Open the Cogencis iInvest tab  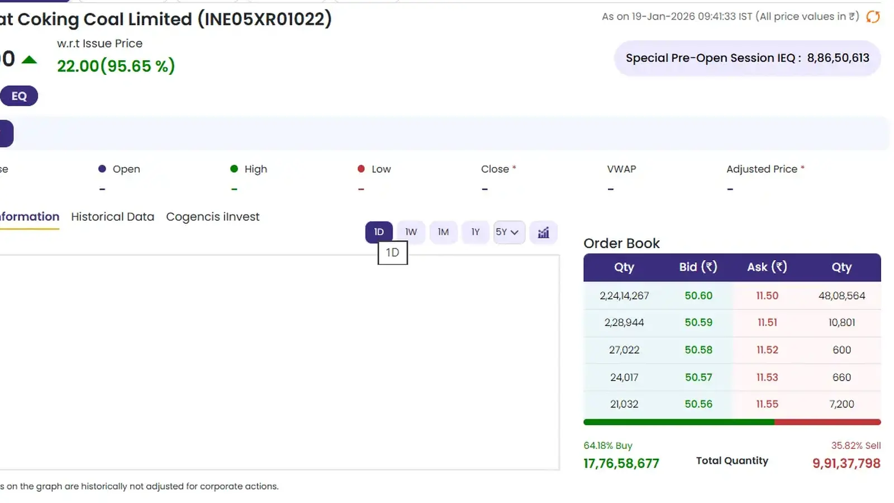coord(212,217)
